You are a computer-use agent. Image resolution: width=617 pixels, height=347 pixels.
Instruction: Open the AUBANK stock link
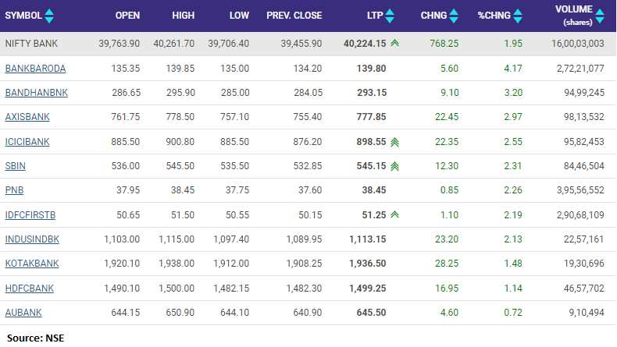pyautogui.click(x=23, y=312)
